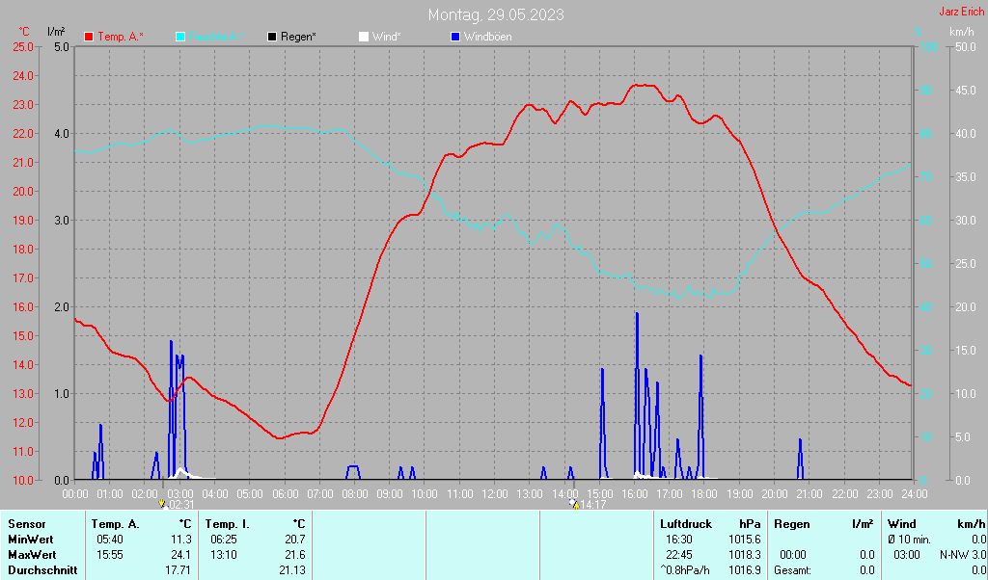Click the black Regen legend swatch
Viewport: 988px width, 580px height.
point(273,37)
